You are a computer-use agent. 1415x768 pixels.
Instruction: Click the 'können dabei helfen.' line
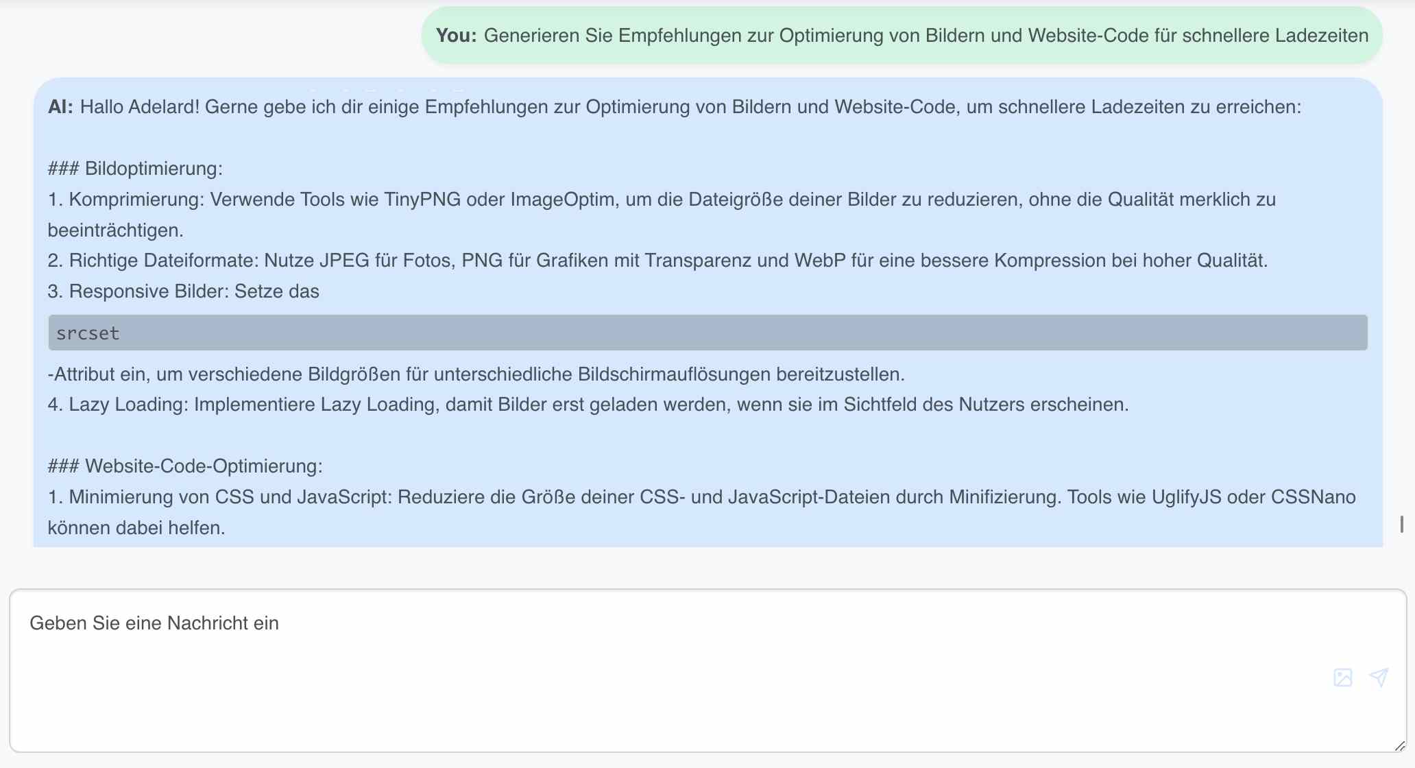pyautogui.click(x=136, y=528)
